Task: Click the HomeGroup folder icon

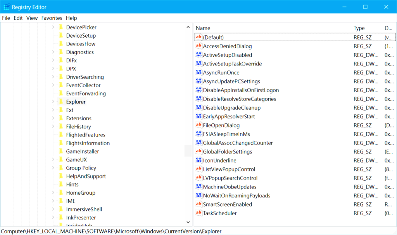Action: 61,193
